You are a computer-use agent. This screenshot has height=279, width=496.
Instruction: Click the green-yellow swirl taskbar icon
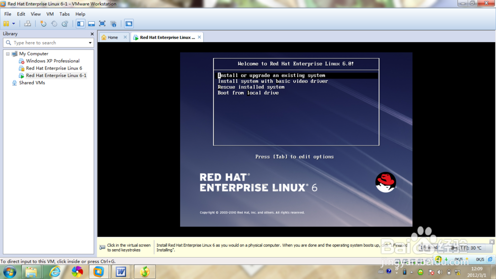point(144,272)
